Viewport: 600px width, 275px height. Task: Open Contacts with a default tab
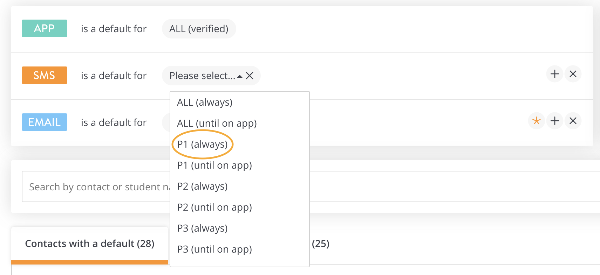click(x=90, y=244)
